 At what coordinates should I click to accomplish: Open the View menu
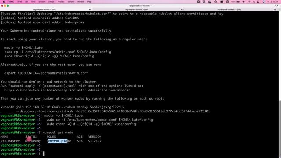33,2
